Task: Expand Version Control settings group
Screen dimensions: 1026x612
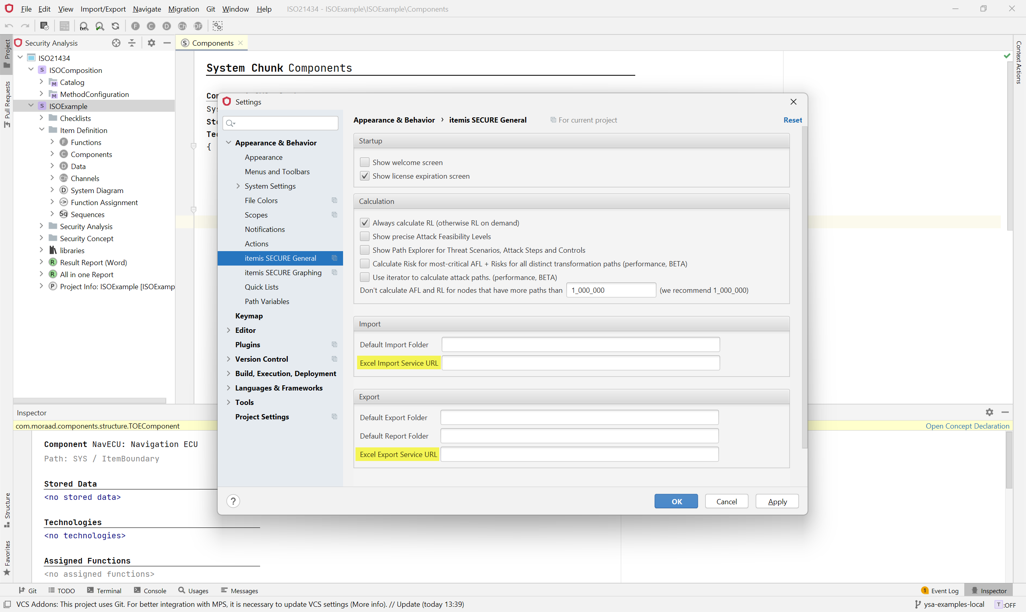Action: coord(228,359)
